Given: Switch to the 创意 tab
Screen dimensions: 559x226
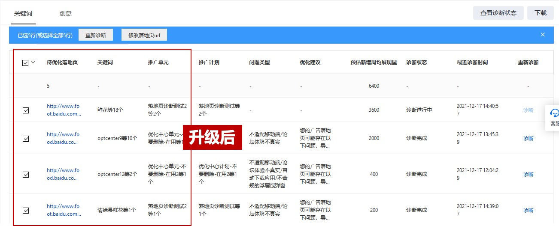Looking at the screenshot, I should tap(66, 13).
